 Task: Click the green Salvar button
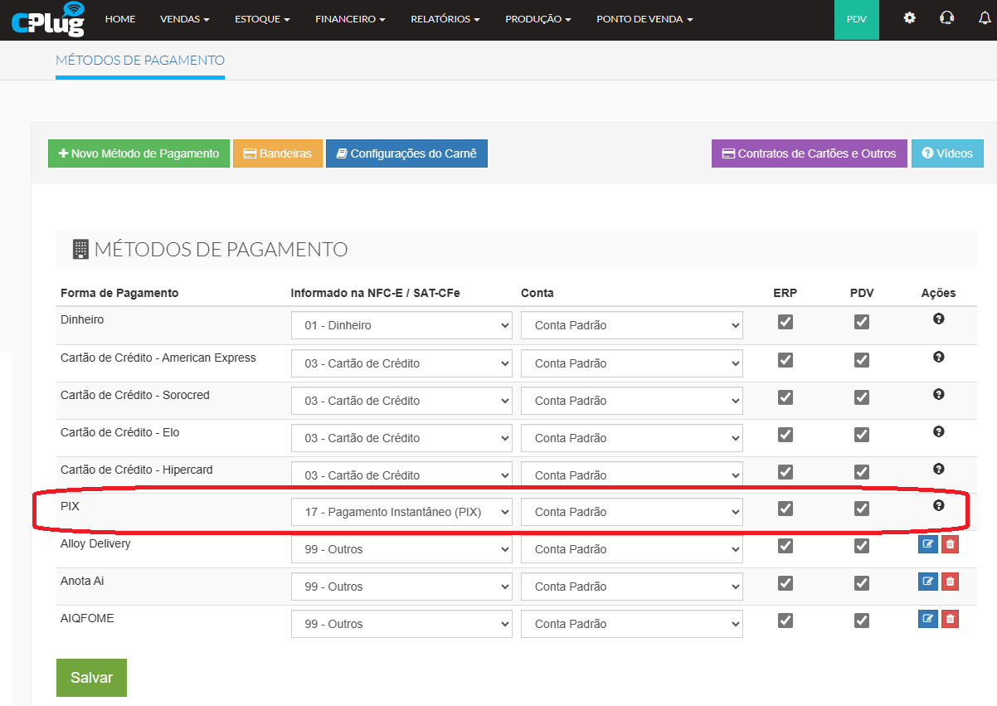91,678
